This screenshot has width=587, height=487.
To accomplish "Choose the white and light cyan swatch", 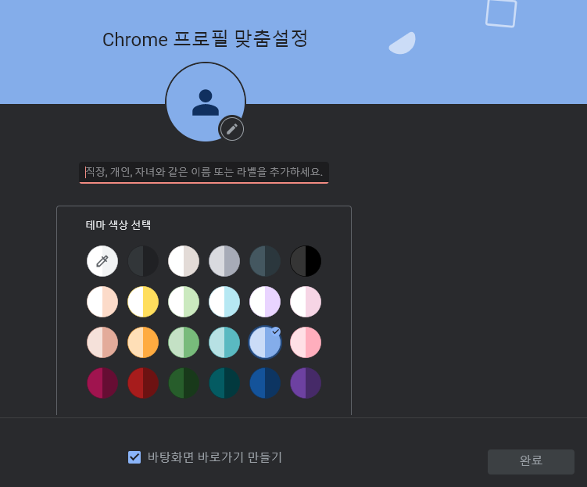I will [x=224, y=302].
